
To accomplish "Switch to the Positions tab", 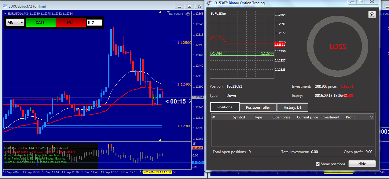I will point(225,107).
